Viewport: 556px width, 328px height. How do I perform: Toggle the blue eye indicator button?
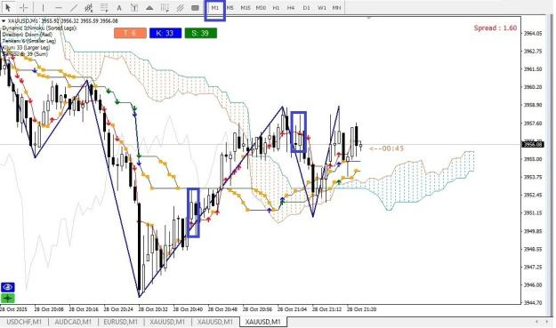[x=7, y=287]
